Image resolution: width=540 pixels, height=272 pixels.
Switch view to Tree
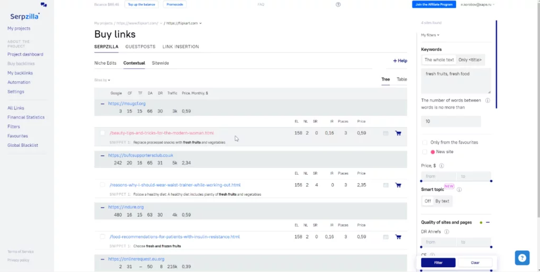(x=385, y=79)
